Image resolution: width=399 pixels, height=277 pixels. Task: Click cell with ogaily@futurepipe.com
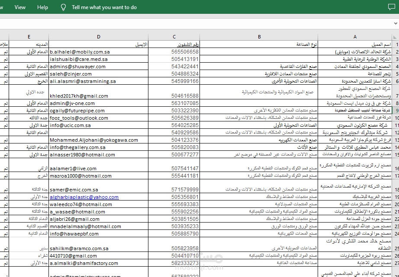coord(99,111)
